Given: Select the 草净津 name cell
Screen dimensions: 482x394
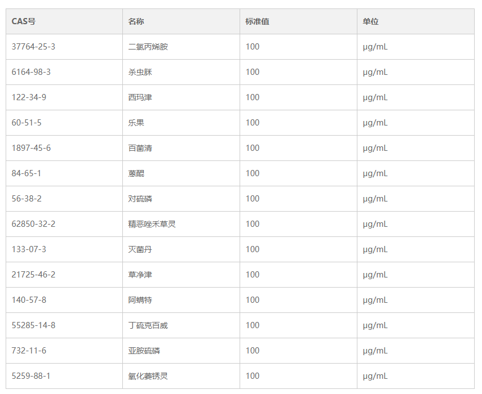Looking at the screenshot, I should pyautogui.click(x=140, y=275).
